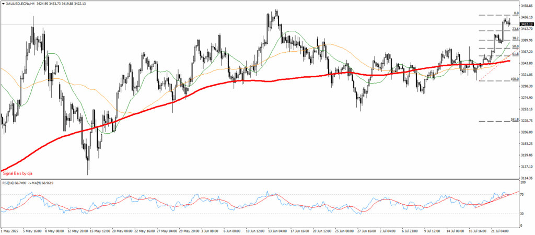Click the Signal Bars by cja label

coord(18,172)
